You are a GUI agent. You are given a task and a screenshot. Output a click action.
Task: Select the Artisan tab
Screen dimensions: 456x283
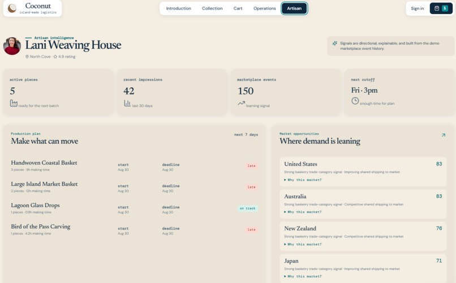tap(294, 8)
